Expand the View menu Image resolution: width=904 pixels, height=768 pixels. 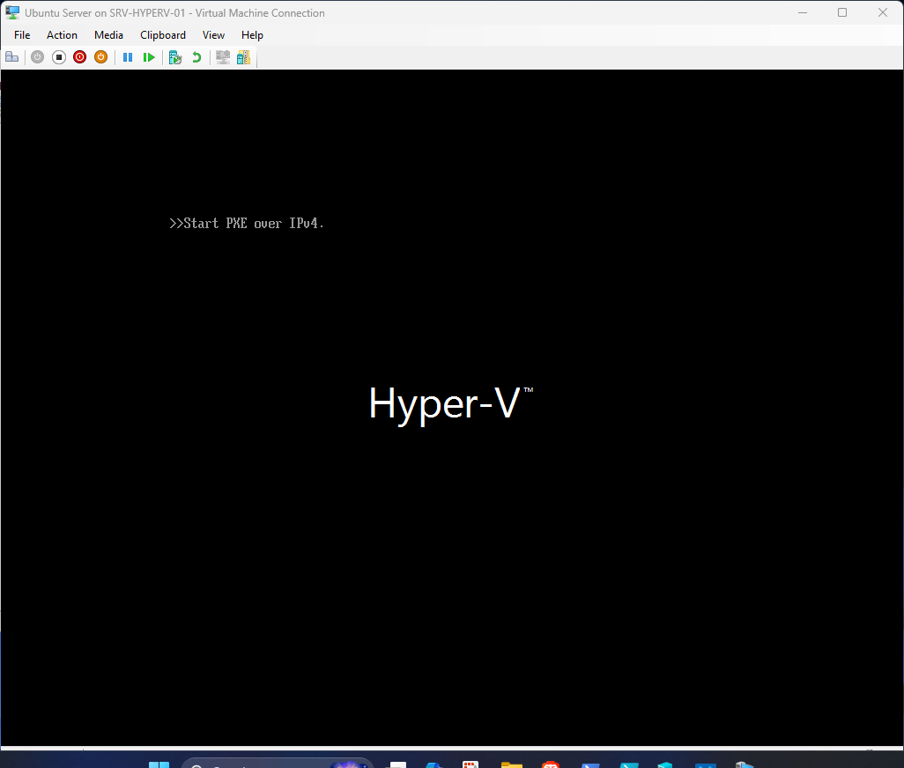(x=213, y=35)
